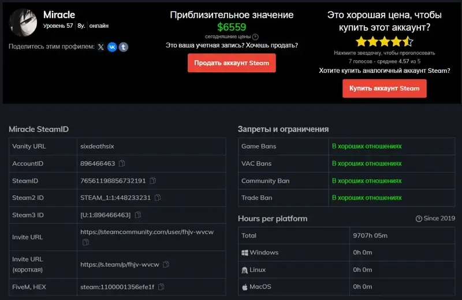This screenshot has width=462, height=300.
Task: Click the Linux platform icon
Action: [244, 270]
